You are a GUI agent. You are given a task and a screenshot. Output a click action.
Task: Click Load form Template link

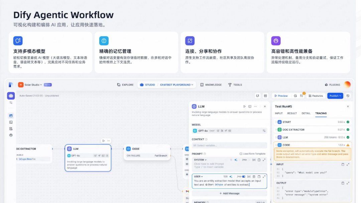tap(252, 154)
